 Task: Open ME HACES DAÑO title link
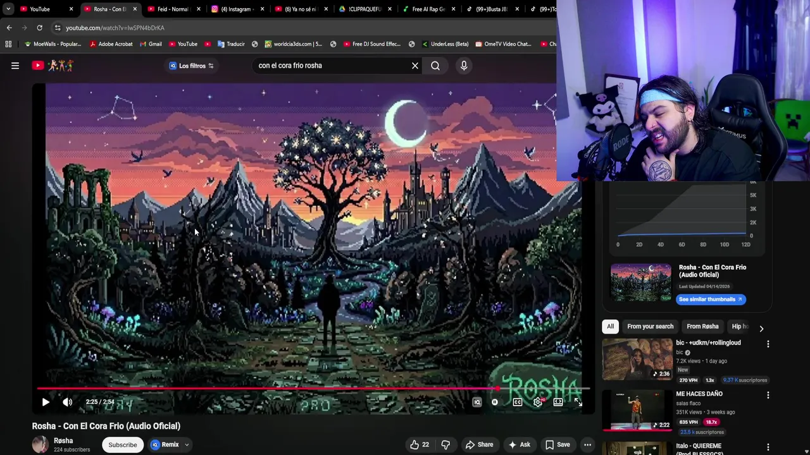699,394
